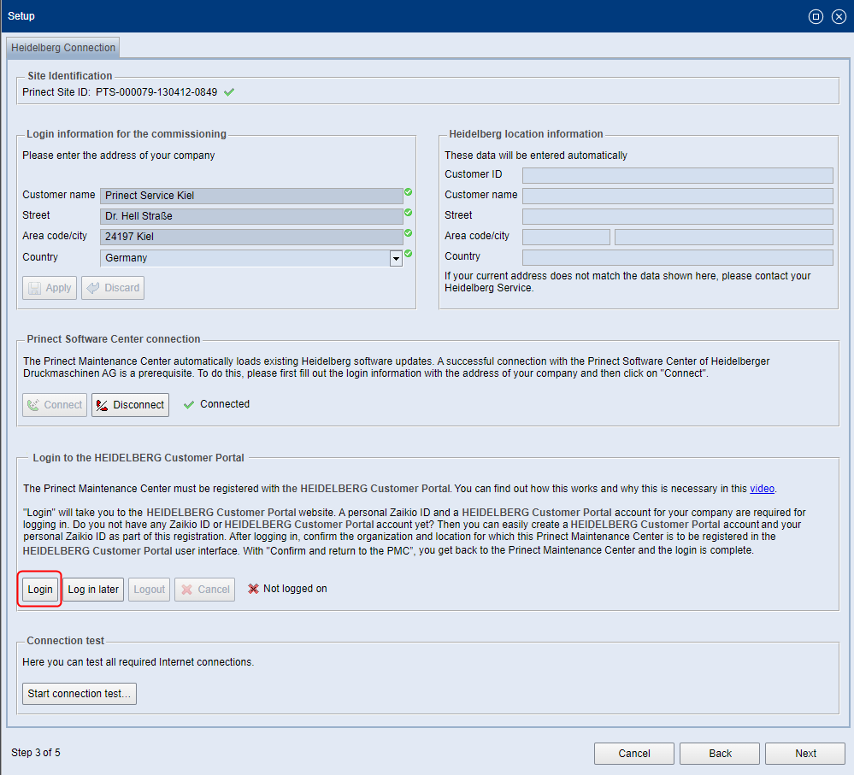Screen dimensions: 854x775
Task: Go Back one setup step
Action: (719, 753)
